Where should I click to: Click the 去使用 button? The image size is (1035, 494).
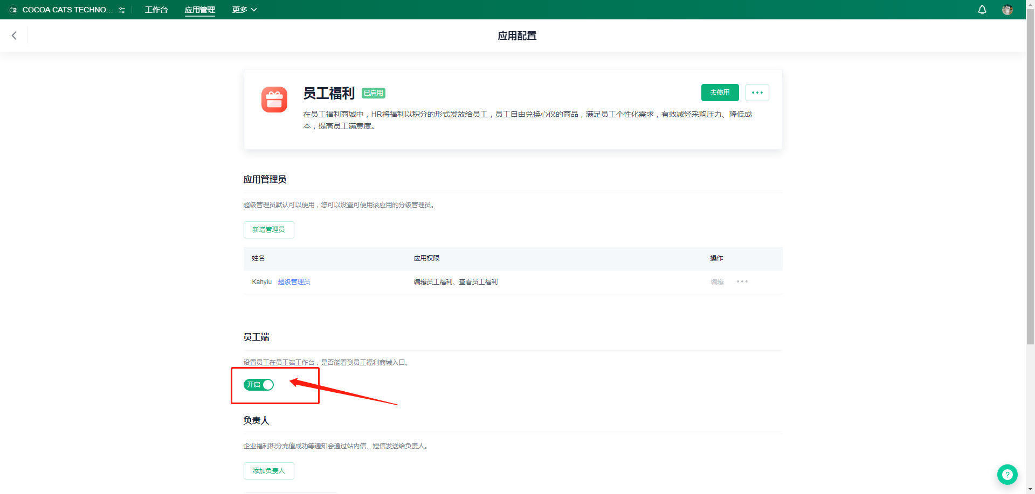720,93
